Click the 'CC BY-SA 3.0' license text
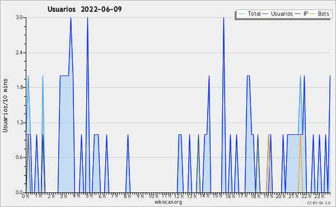Screen dimensions: 336x207 coord(319,203)
